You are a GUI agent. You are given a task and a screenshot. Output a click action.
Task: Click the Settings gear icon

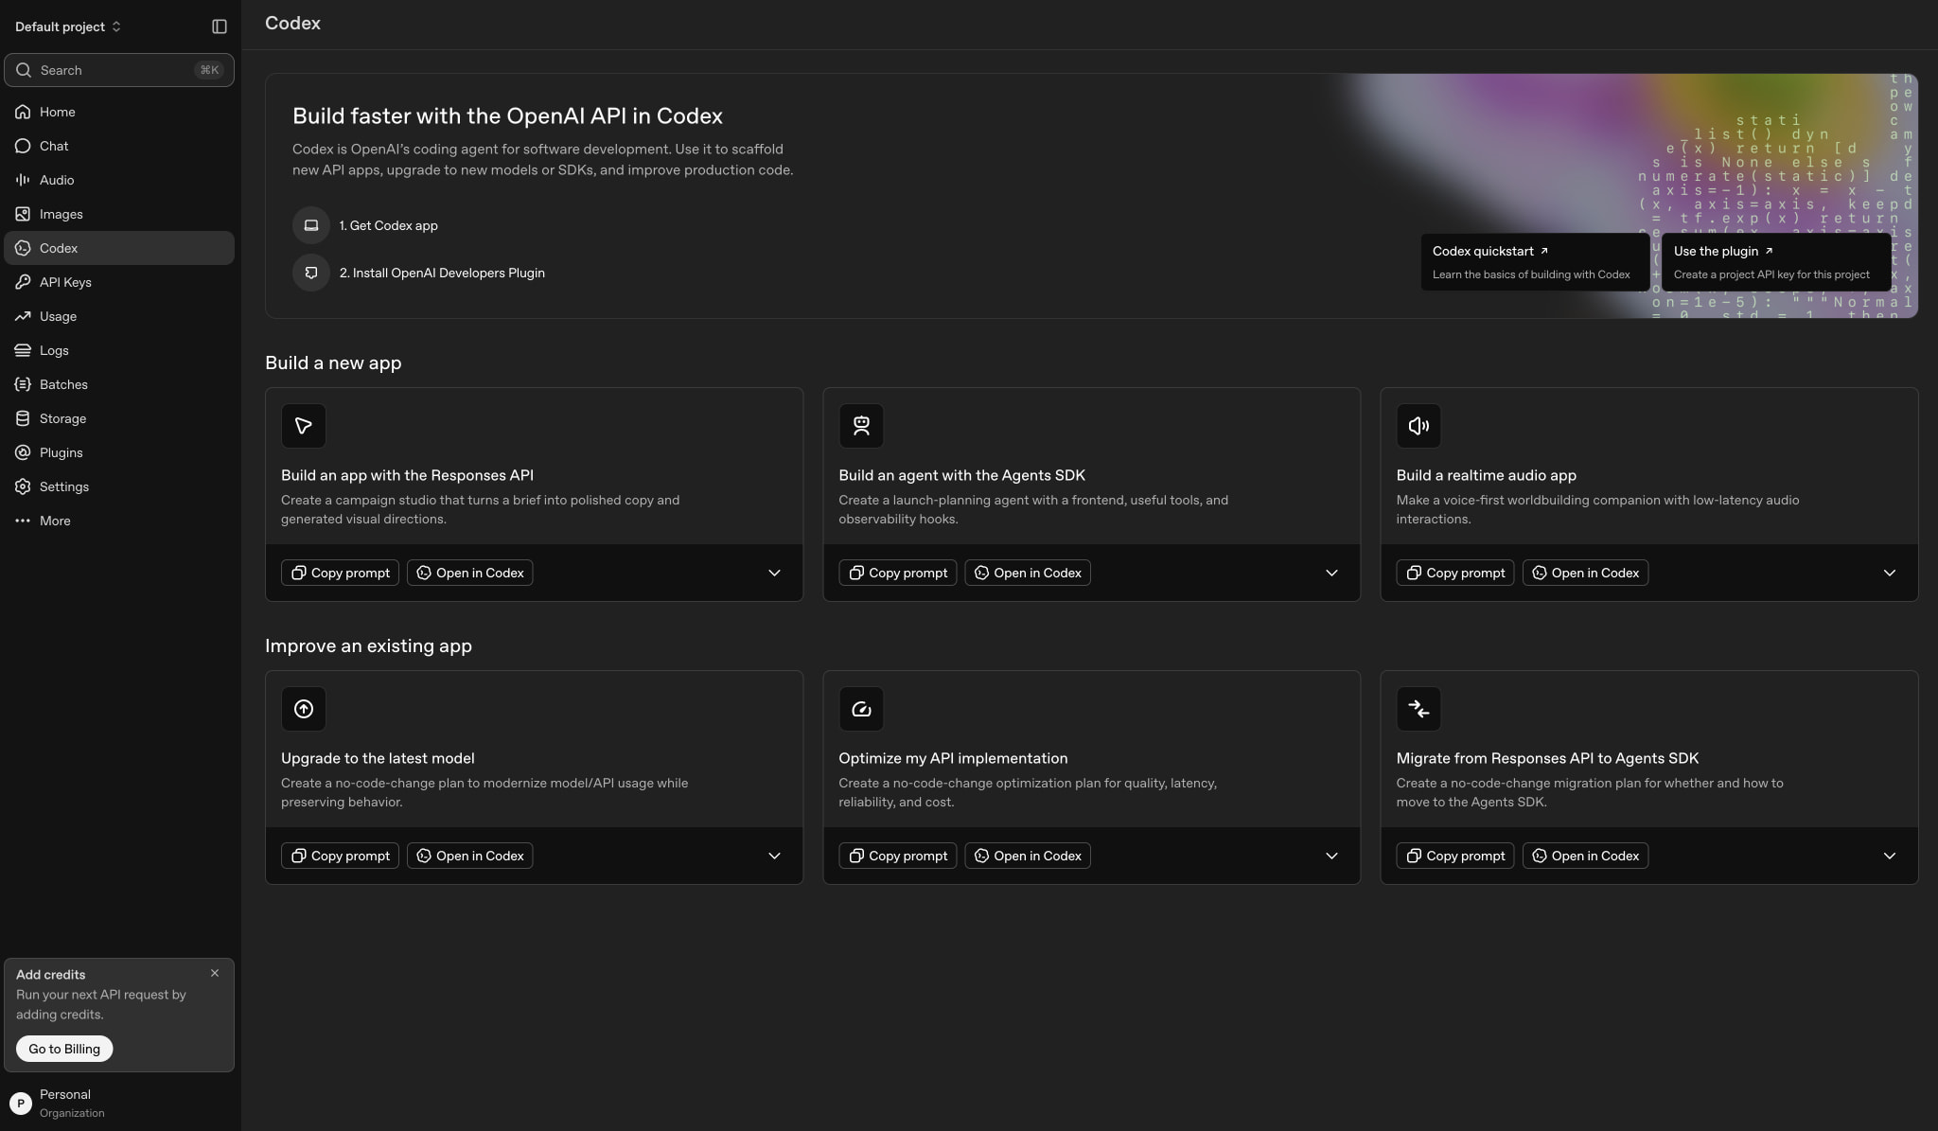pyautogui.click(x=23, y=486)
